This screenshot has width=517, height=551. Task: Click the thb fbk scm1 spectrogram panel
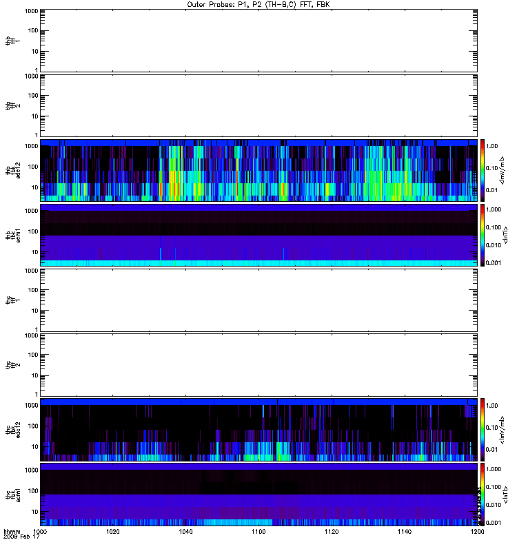tap(258, 235)
